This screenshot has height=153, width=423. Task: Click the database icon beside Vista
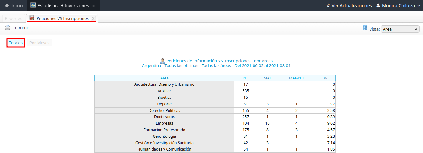click(x=365, y=28)
